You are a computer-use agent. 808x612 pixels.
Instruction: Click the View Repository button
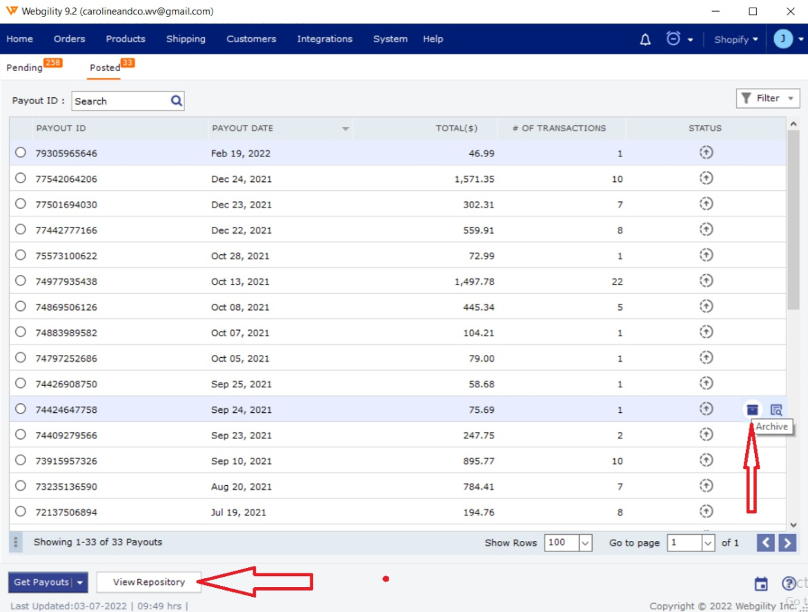[x=149, y=582]
